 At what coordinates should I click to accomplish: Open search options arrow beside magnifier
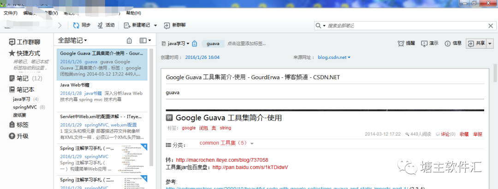point(324,26)
